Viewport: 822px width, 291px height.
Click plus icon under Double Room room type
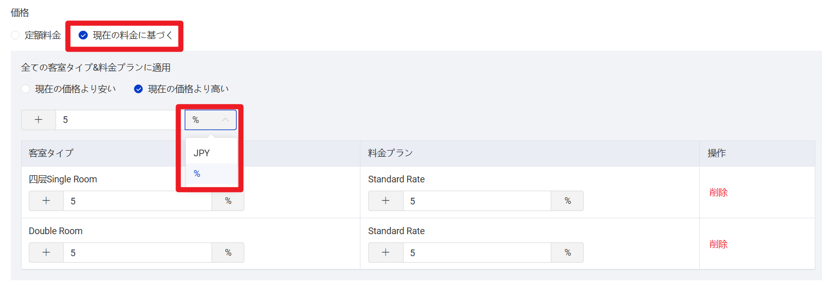46,253
